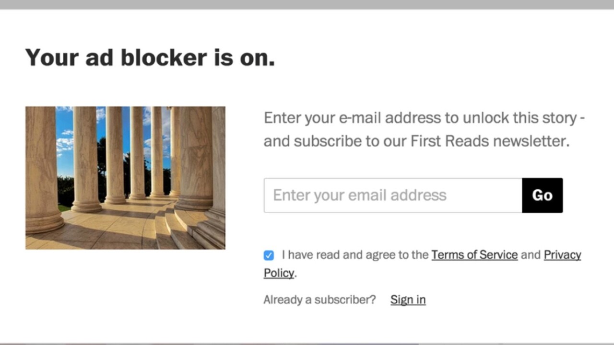Click the 'I have read and agree' label

(x=355, y=255)
